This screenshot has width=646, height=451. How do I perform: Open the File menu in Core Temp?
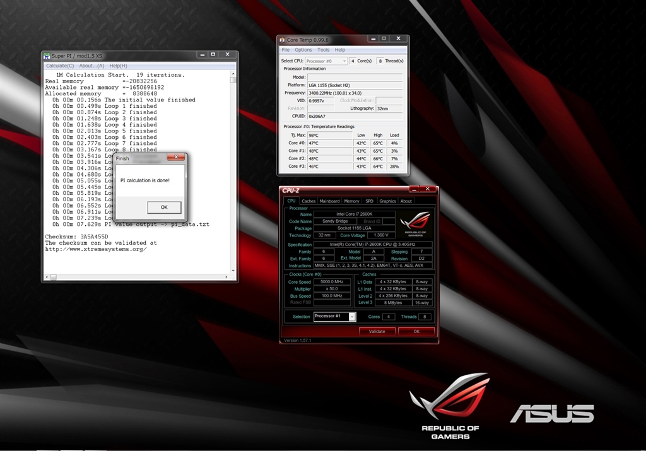click(x=286, y=50)
